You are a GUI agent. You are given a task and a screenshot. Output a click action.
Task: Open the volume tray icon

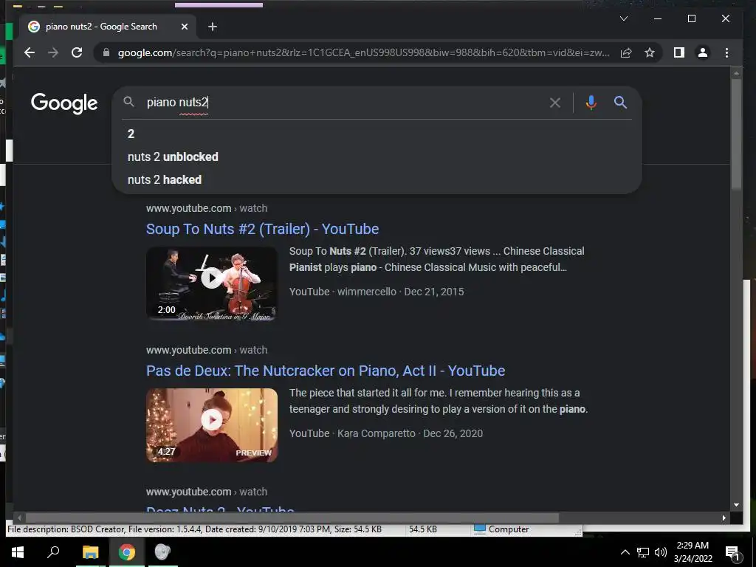pyautogui.click(x=661, y=552)
